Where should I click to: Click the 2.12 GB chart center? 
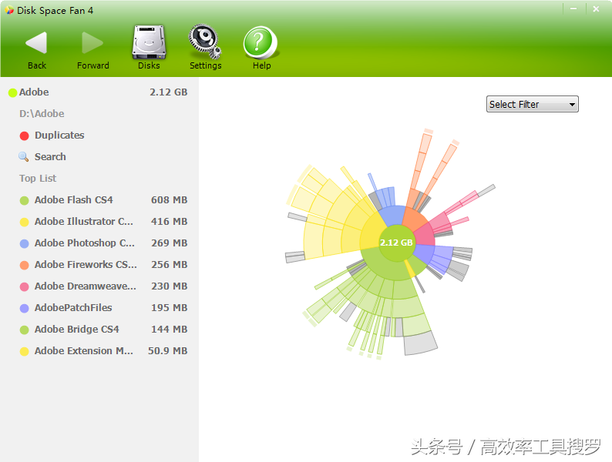pyautogui.click(x=396, y=243)
